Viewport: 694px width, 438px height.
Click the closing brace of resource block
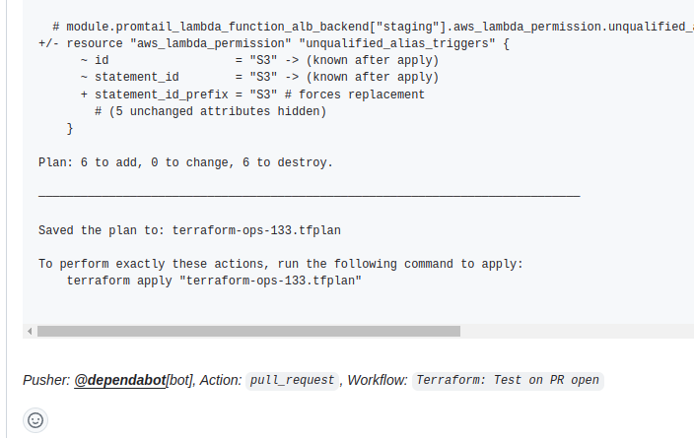(70, 128)
